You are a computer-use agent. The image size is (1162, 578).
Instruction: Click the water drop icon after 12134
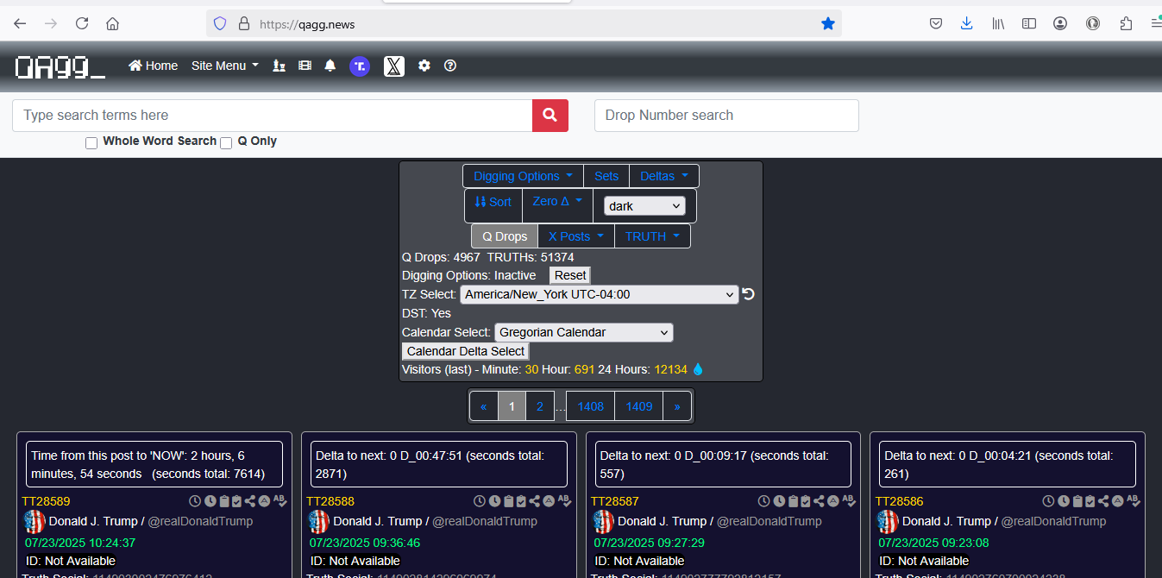coord(698,369)
